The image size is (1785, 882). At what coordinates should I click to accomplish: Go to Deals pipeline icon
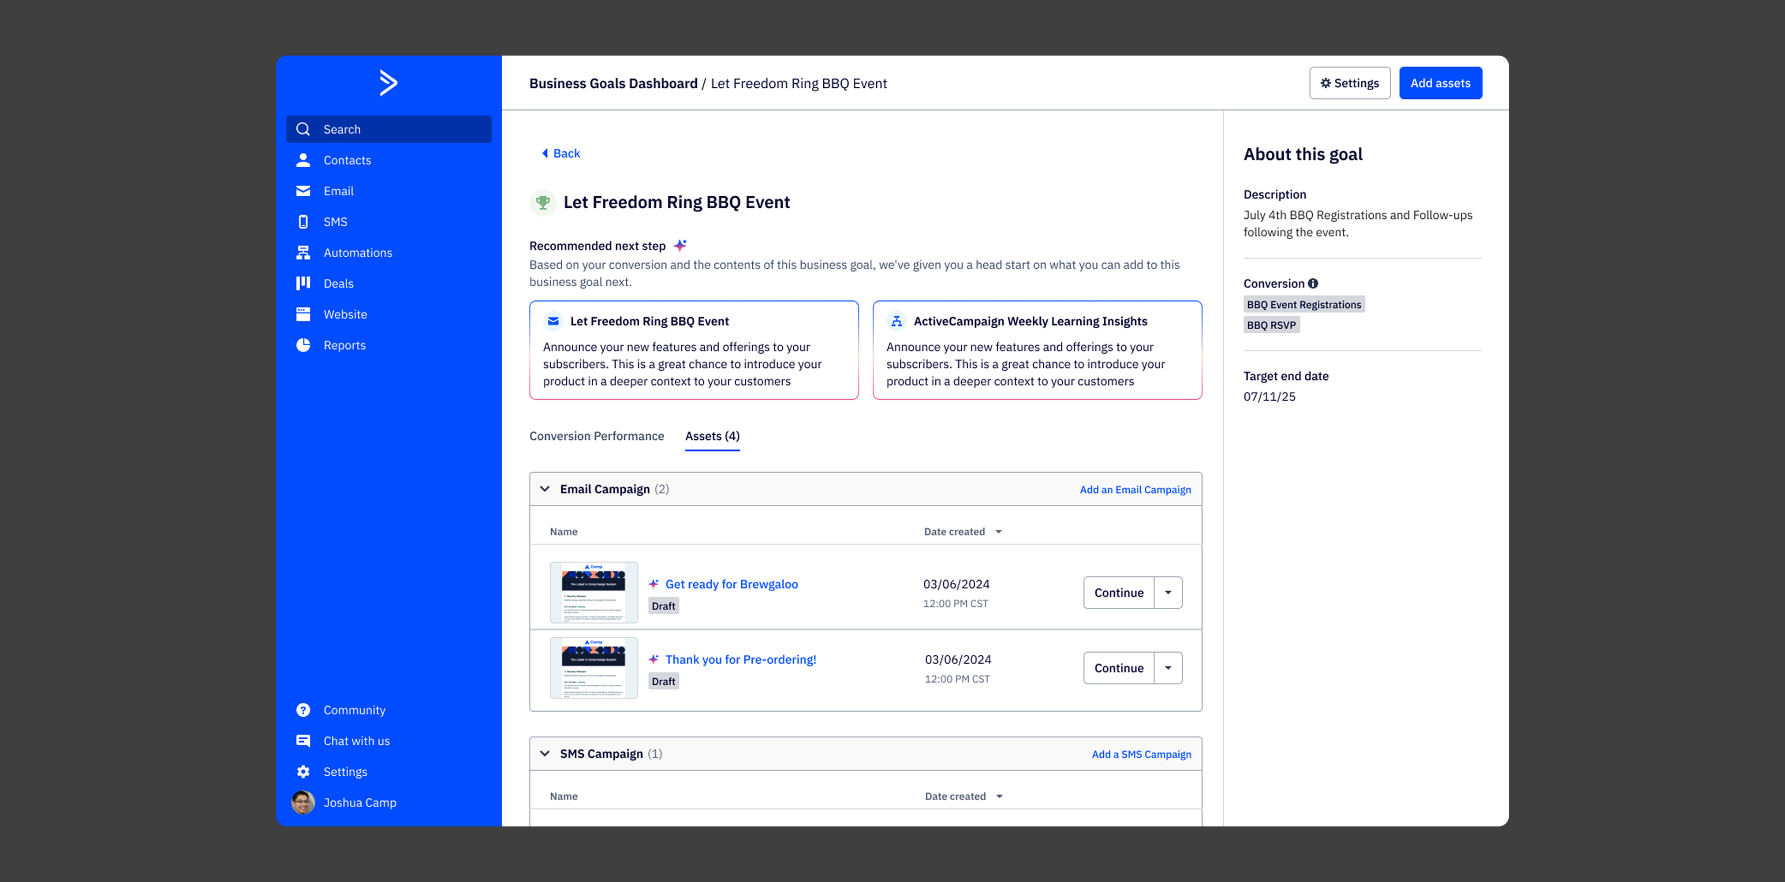(303, 284)
